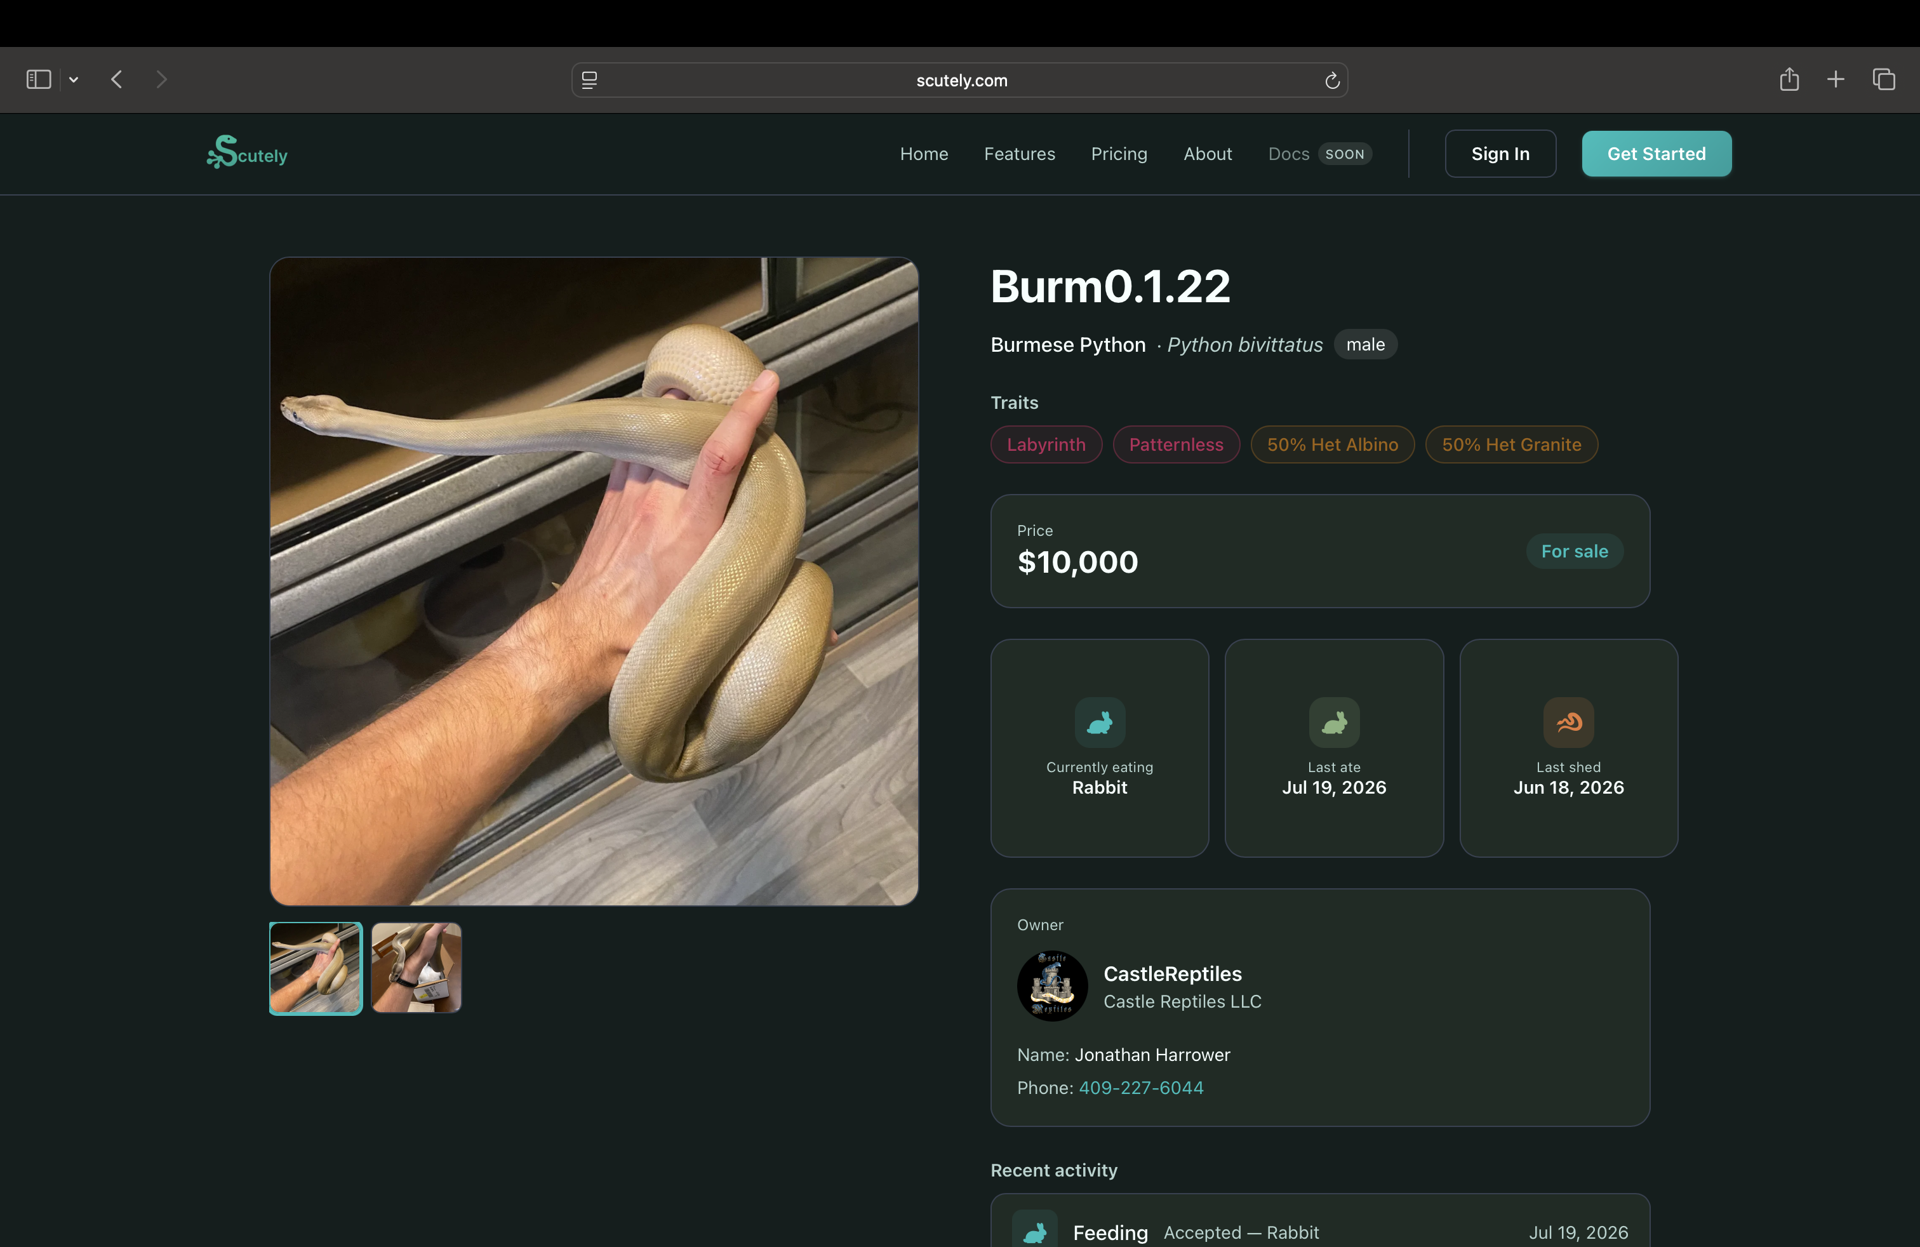1920x1247 pixels.
Task: Call phone number 409-227-6044
Action: pos(1141,1087)
